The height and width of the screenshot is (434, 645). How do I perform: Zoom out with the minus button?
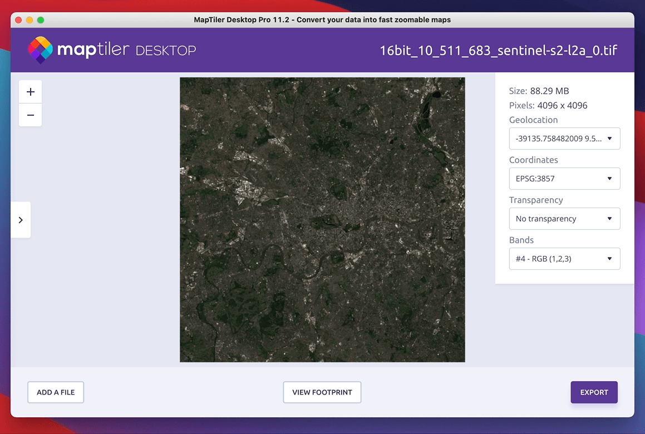click(x=31, y=115)
